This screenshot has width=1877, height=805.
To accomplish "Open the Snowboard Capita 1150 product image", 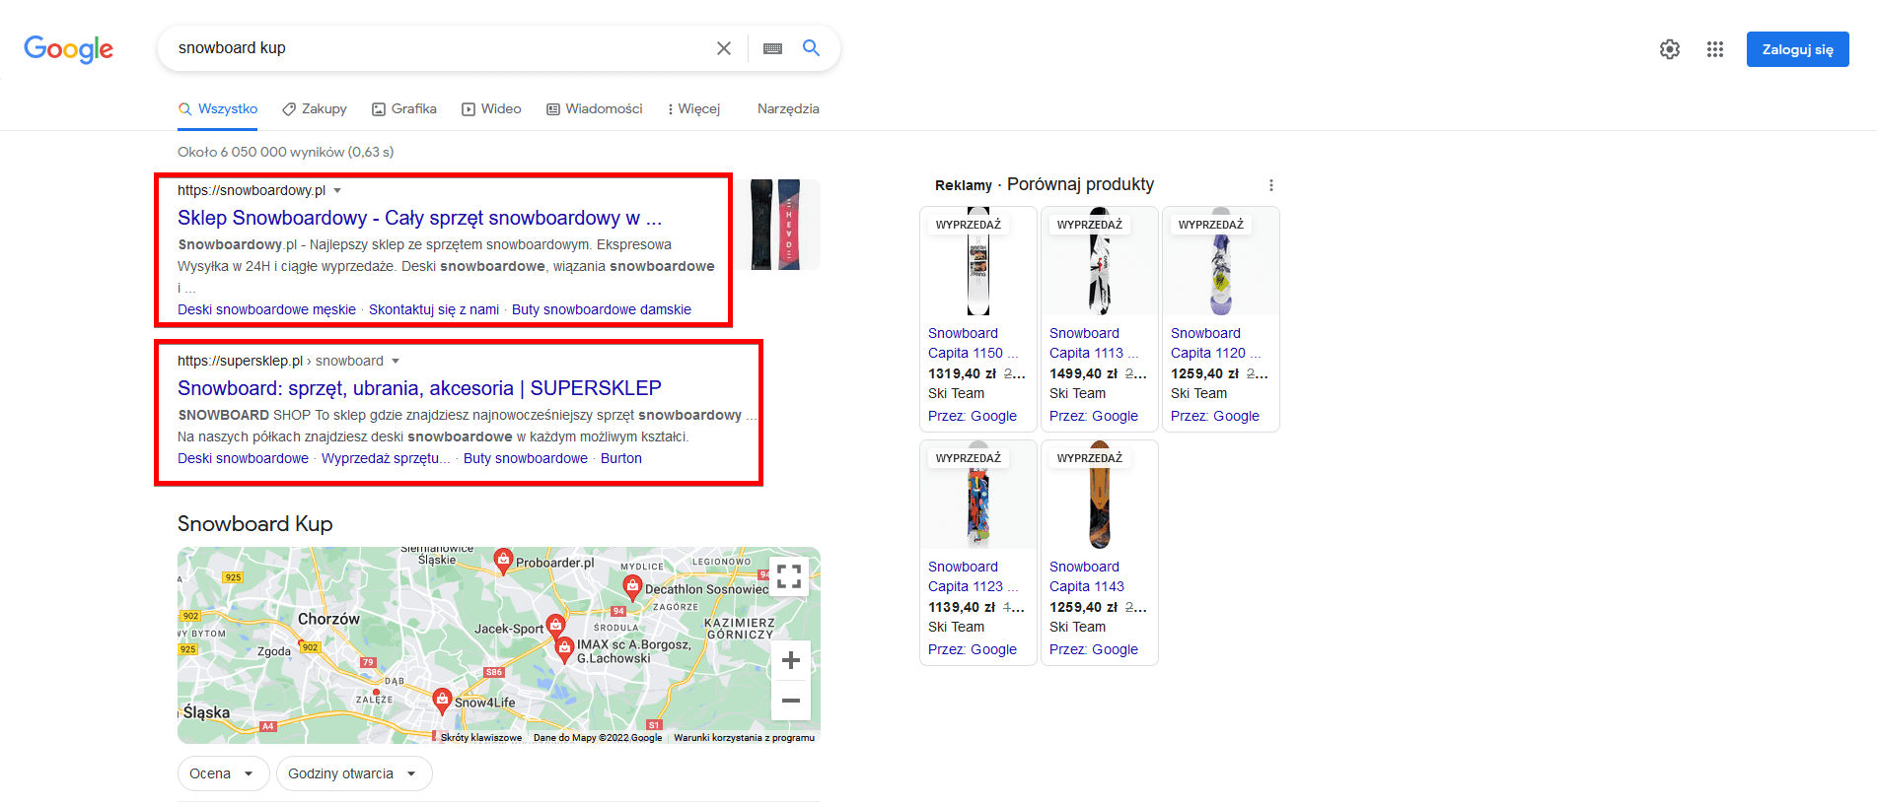I will pos(978,261).
